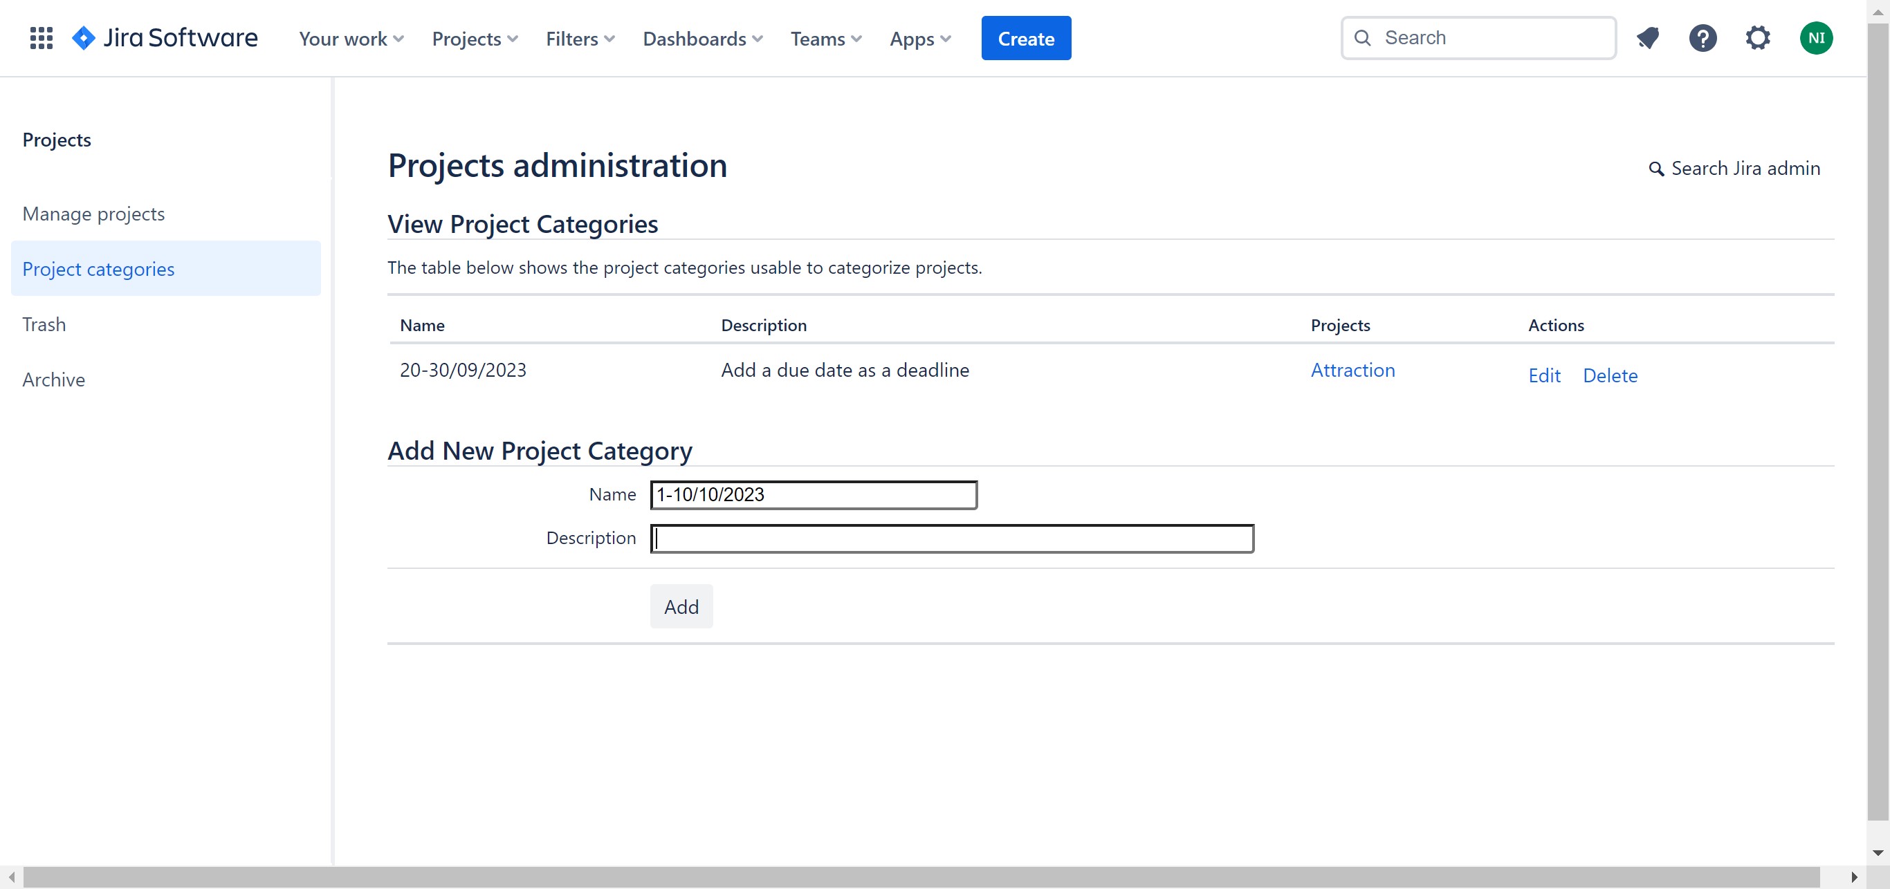1890x889 pixels.
Task: Click the horizontal scrollbar right arrow
Action: point(1855,877)
